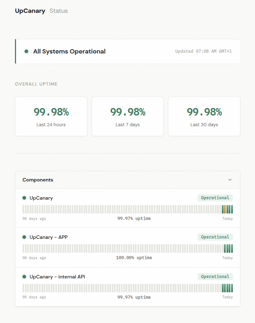This screenshot has width=255, height=323.
Task: Select the UpCanary component status dot
Action: tap(24, 198)
